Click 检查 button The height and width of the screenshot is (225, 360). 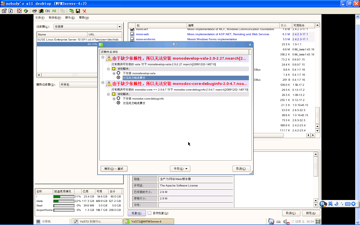tap(137, 213)
